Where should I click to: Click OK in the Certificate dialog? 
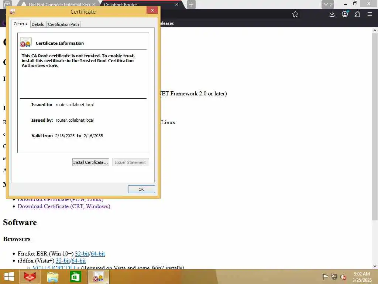(x=141, y=189)
